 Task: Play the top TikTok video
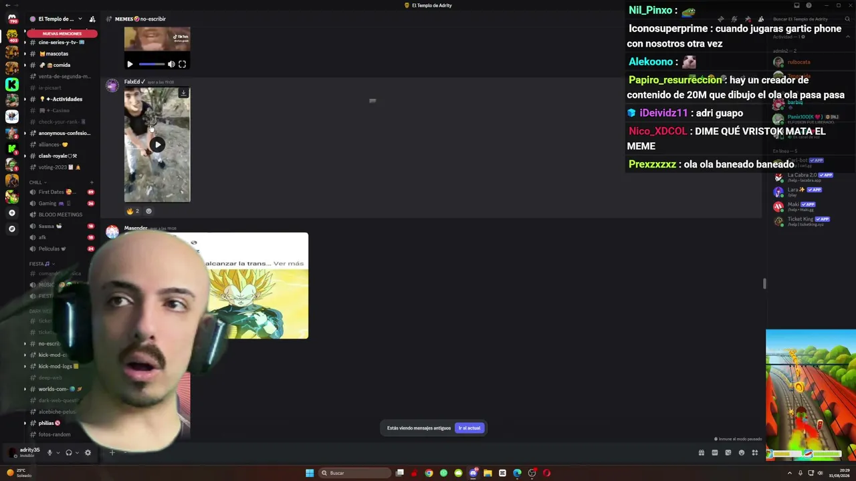click(x=130, y=64)
